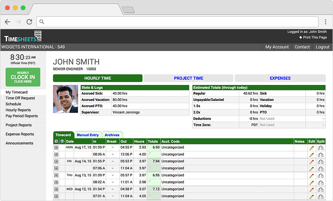Expand all rows via header plus icon
The image size is (333, 201).
(56, 141)
